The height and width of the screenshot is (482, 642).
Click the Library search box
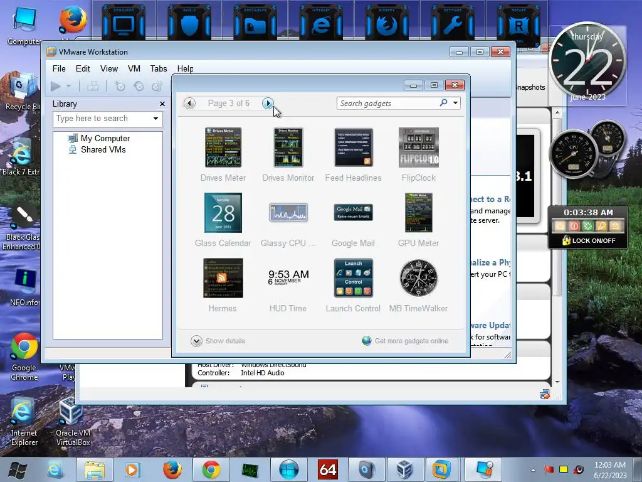click(102, 119)
